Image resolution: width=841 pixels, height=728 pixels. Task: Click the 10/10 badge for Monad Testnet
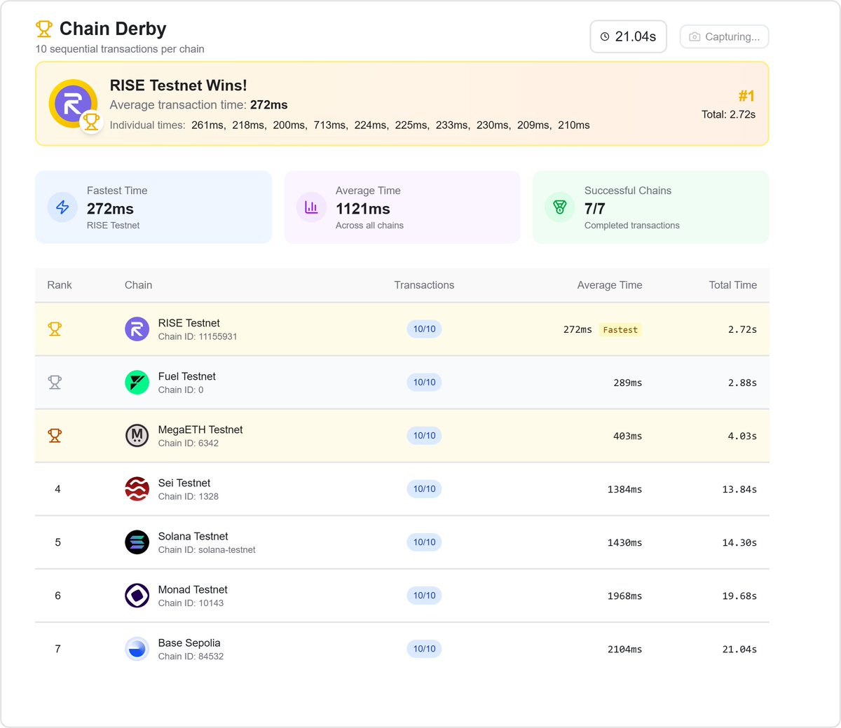pyautogui.click(x=424, y=595)
